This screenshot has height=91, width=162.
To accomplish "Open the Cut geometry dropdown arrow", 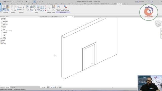I will (22, 7).
